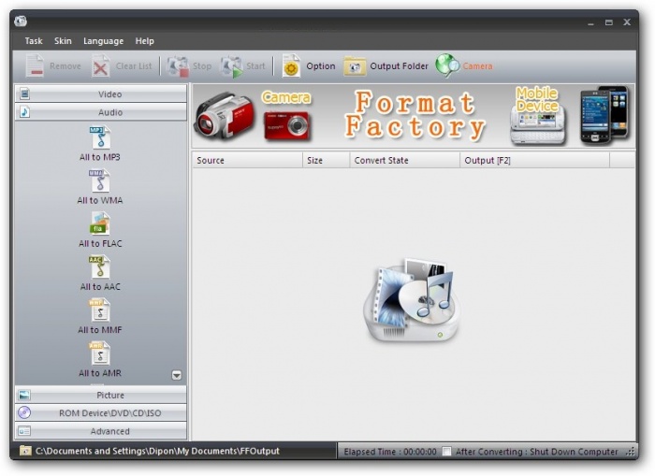Select the All to WMA icon
This screenshot has width=655, height=476.
(x=99, y=180)
